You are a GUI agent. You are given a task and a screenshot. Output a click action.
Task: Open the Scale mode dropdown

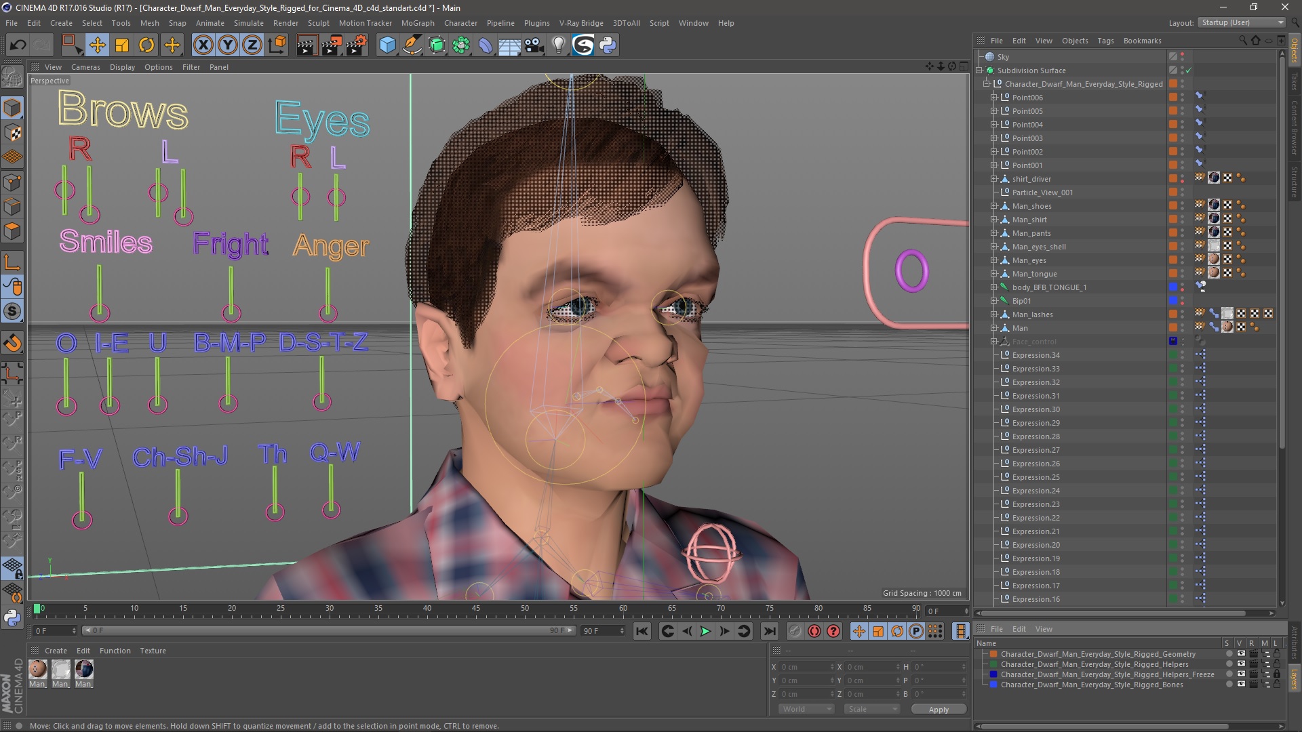(x=872, y=709)
